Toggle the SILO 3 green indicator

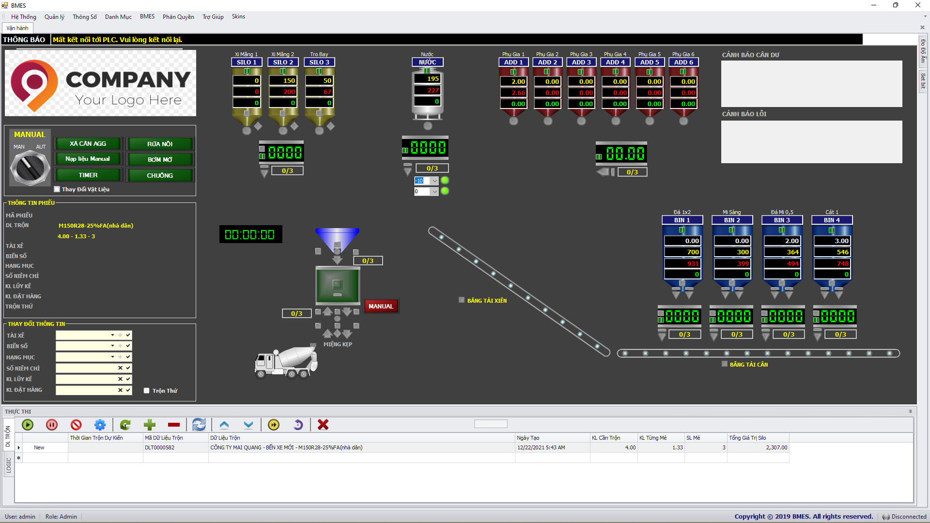(319, 71)
